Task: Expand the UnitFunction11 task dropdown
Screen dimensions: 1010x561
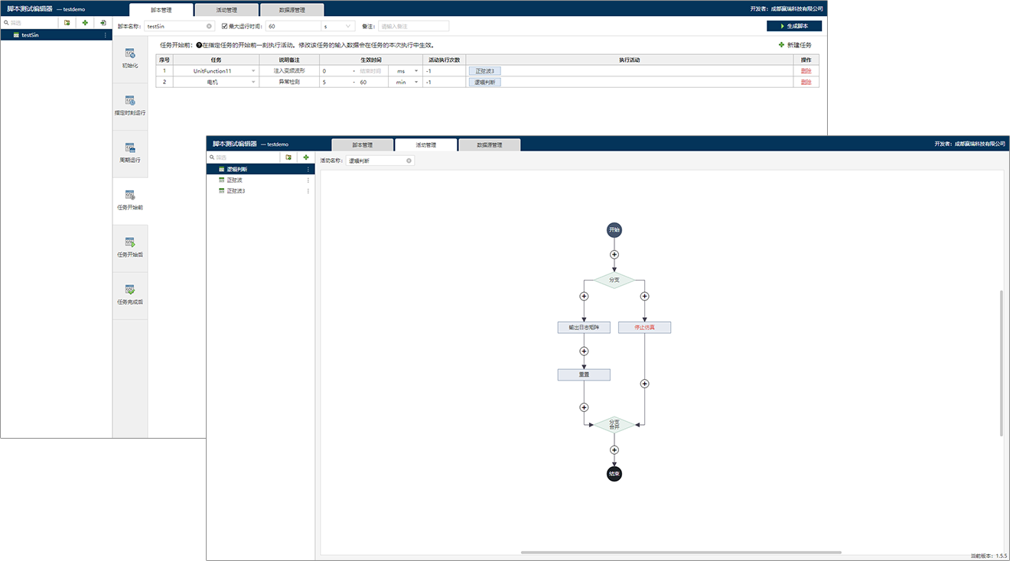Action: click(253, 71)
